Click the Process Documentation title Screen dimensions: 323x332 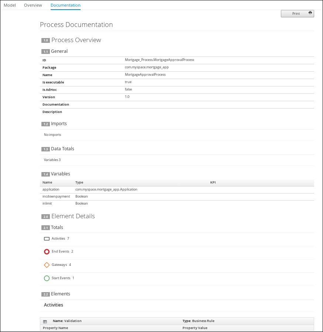[76, 25]
